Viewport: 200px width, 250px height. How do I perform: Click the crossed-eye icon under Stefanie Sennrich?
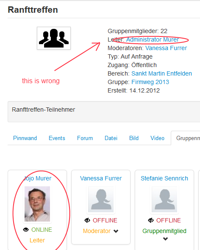coord(151,220)
